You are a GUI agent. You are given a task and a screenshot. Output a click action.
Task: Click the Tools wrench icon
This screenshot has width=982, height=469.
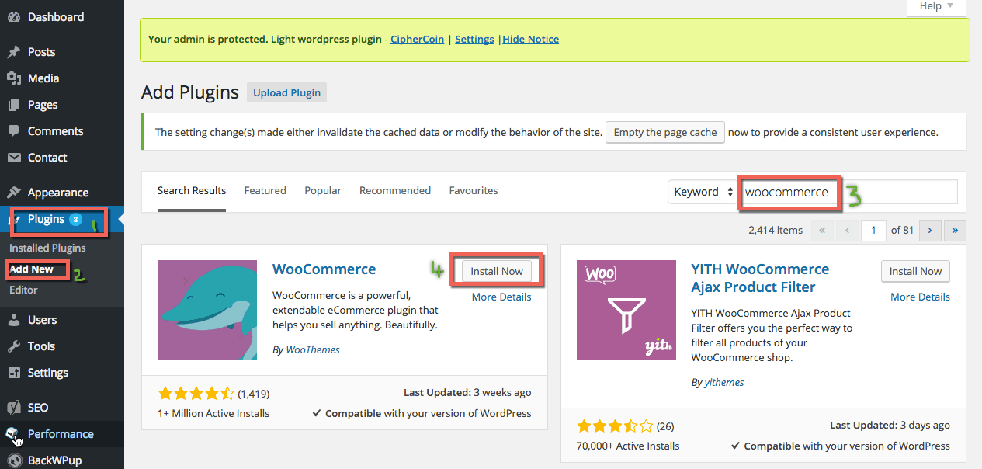pyautogui.click(x=14, y=346)
